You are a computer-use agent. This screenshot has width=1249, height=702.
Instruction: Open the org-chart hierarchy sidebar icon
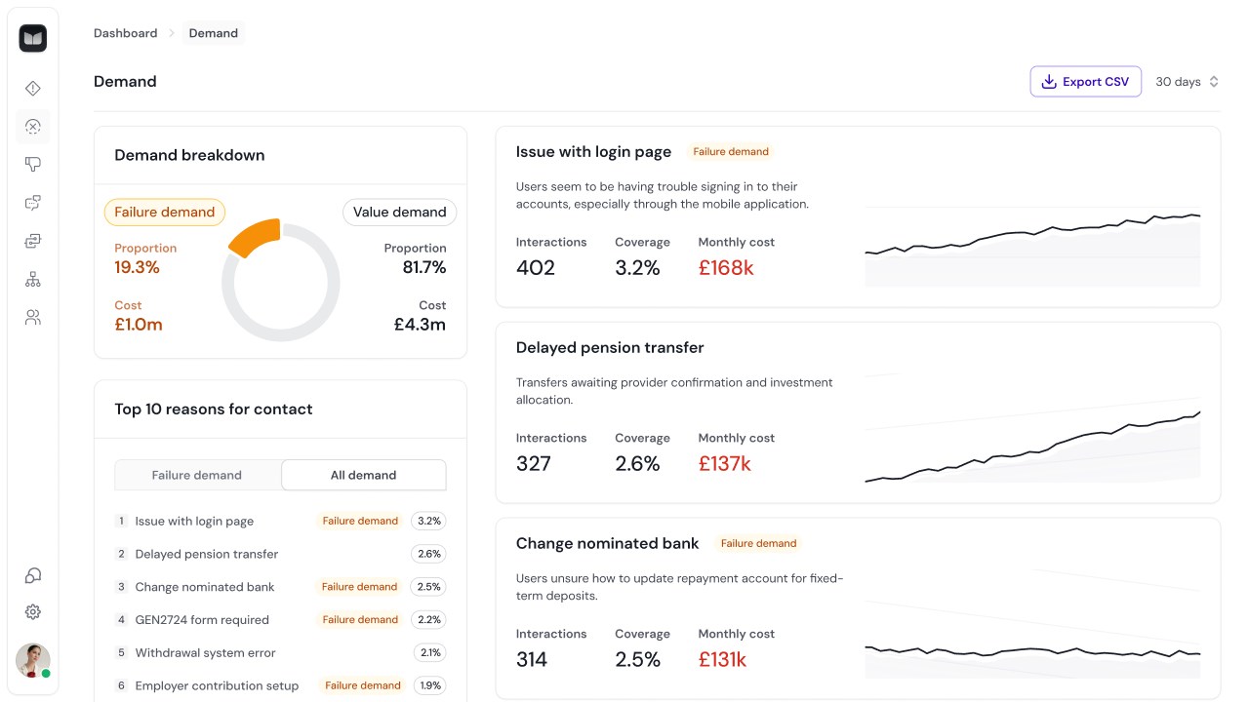click(x=33, y=280)
